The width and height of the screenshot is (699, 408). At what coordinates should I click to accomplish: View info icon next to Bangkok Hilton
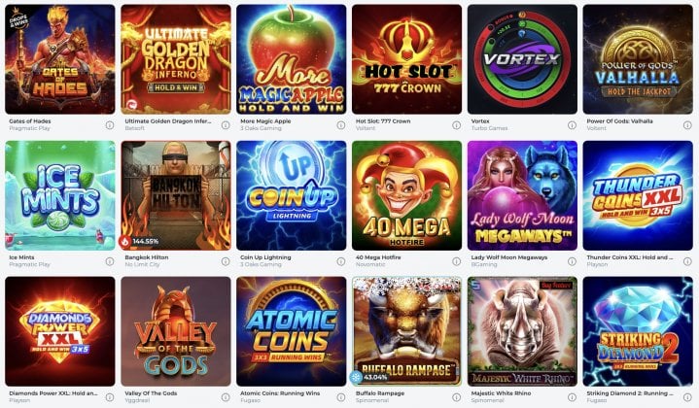[x=226, y=261]
